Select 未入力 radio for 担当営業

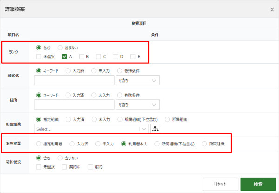[98, 144]
